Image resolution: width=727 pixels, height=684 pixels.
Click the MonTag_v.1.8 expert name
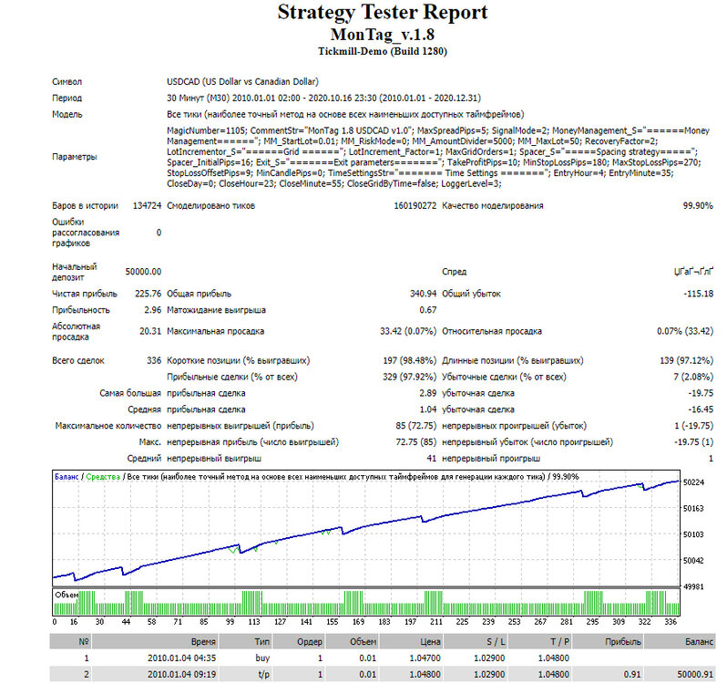click(x=383, y=35)
